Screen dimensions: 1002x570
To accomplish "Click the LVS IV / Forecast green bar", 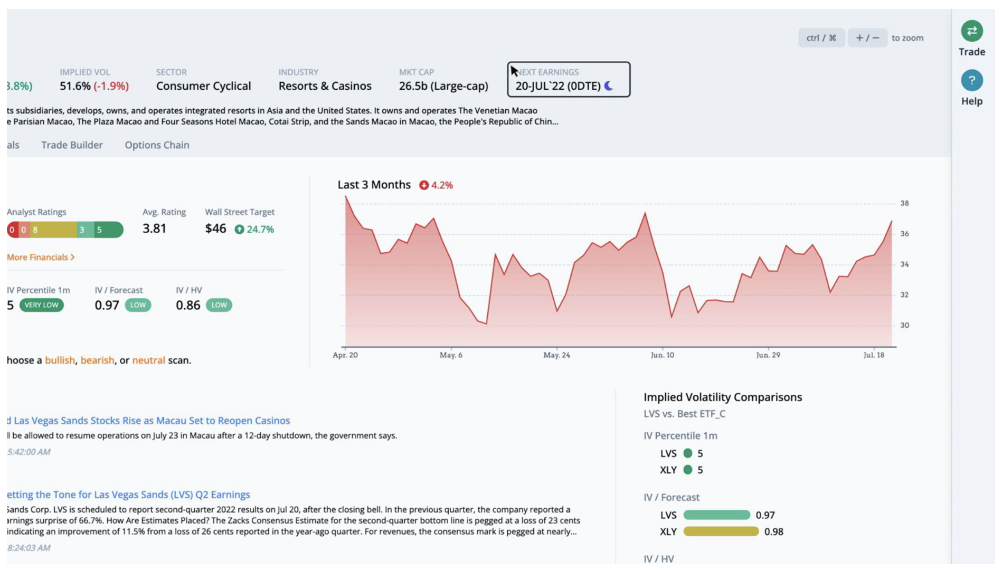I will coord(716,515).
